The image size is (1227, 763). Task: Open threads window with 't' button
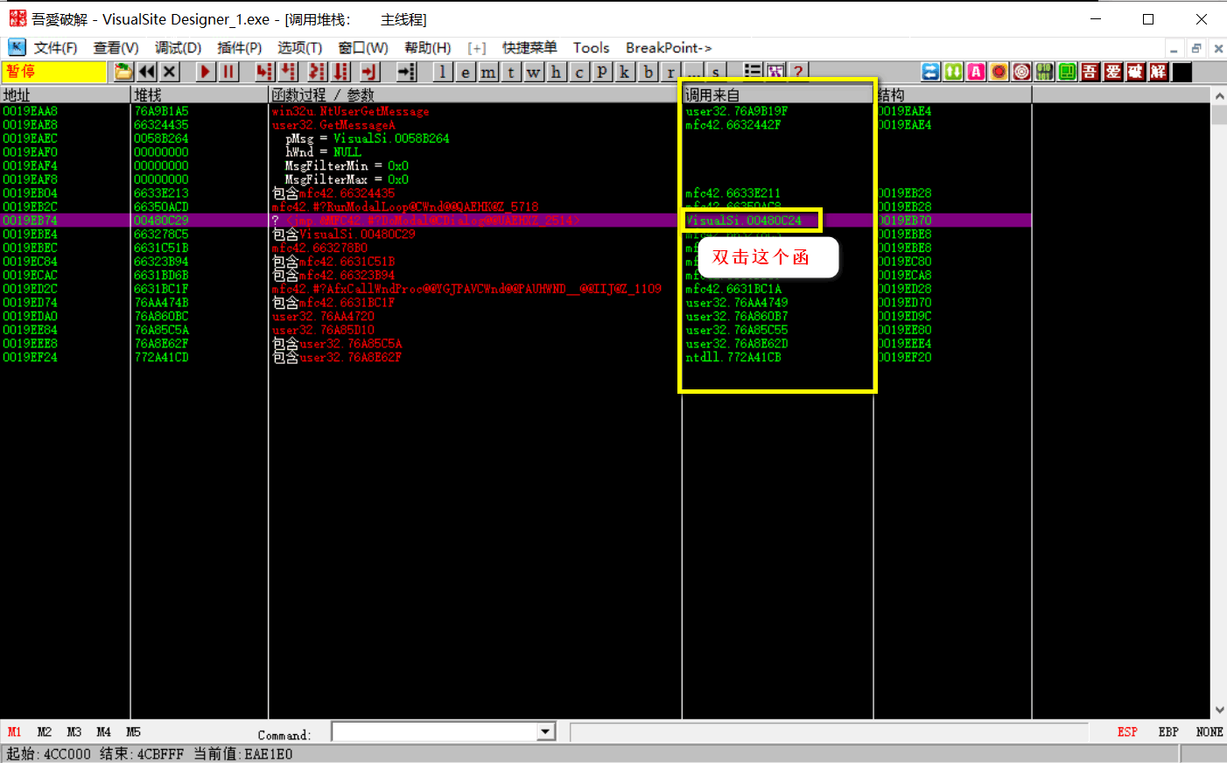511,72
